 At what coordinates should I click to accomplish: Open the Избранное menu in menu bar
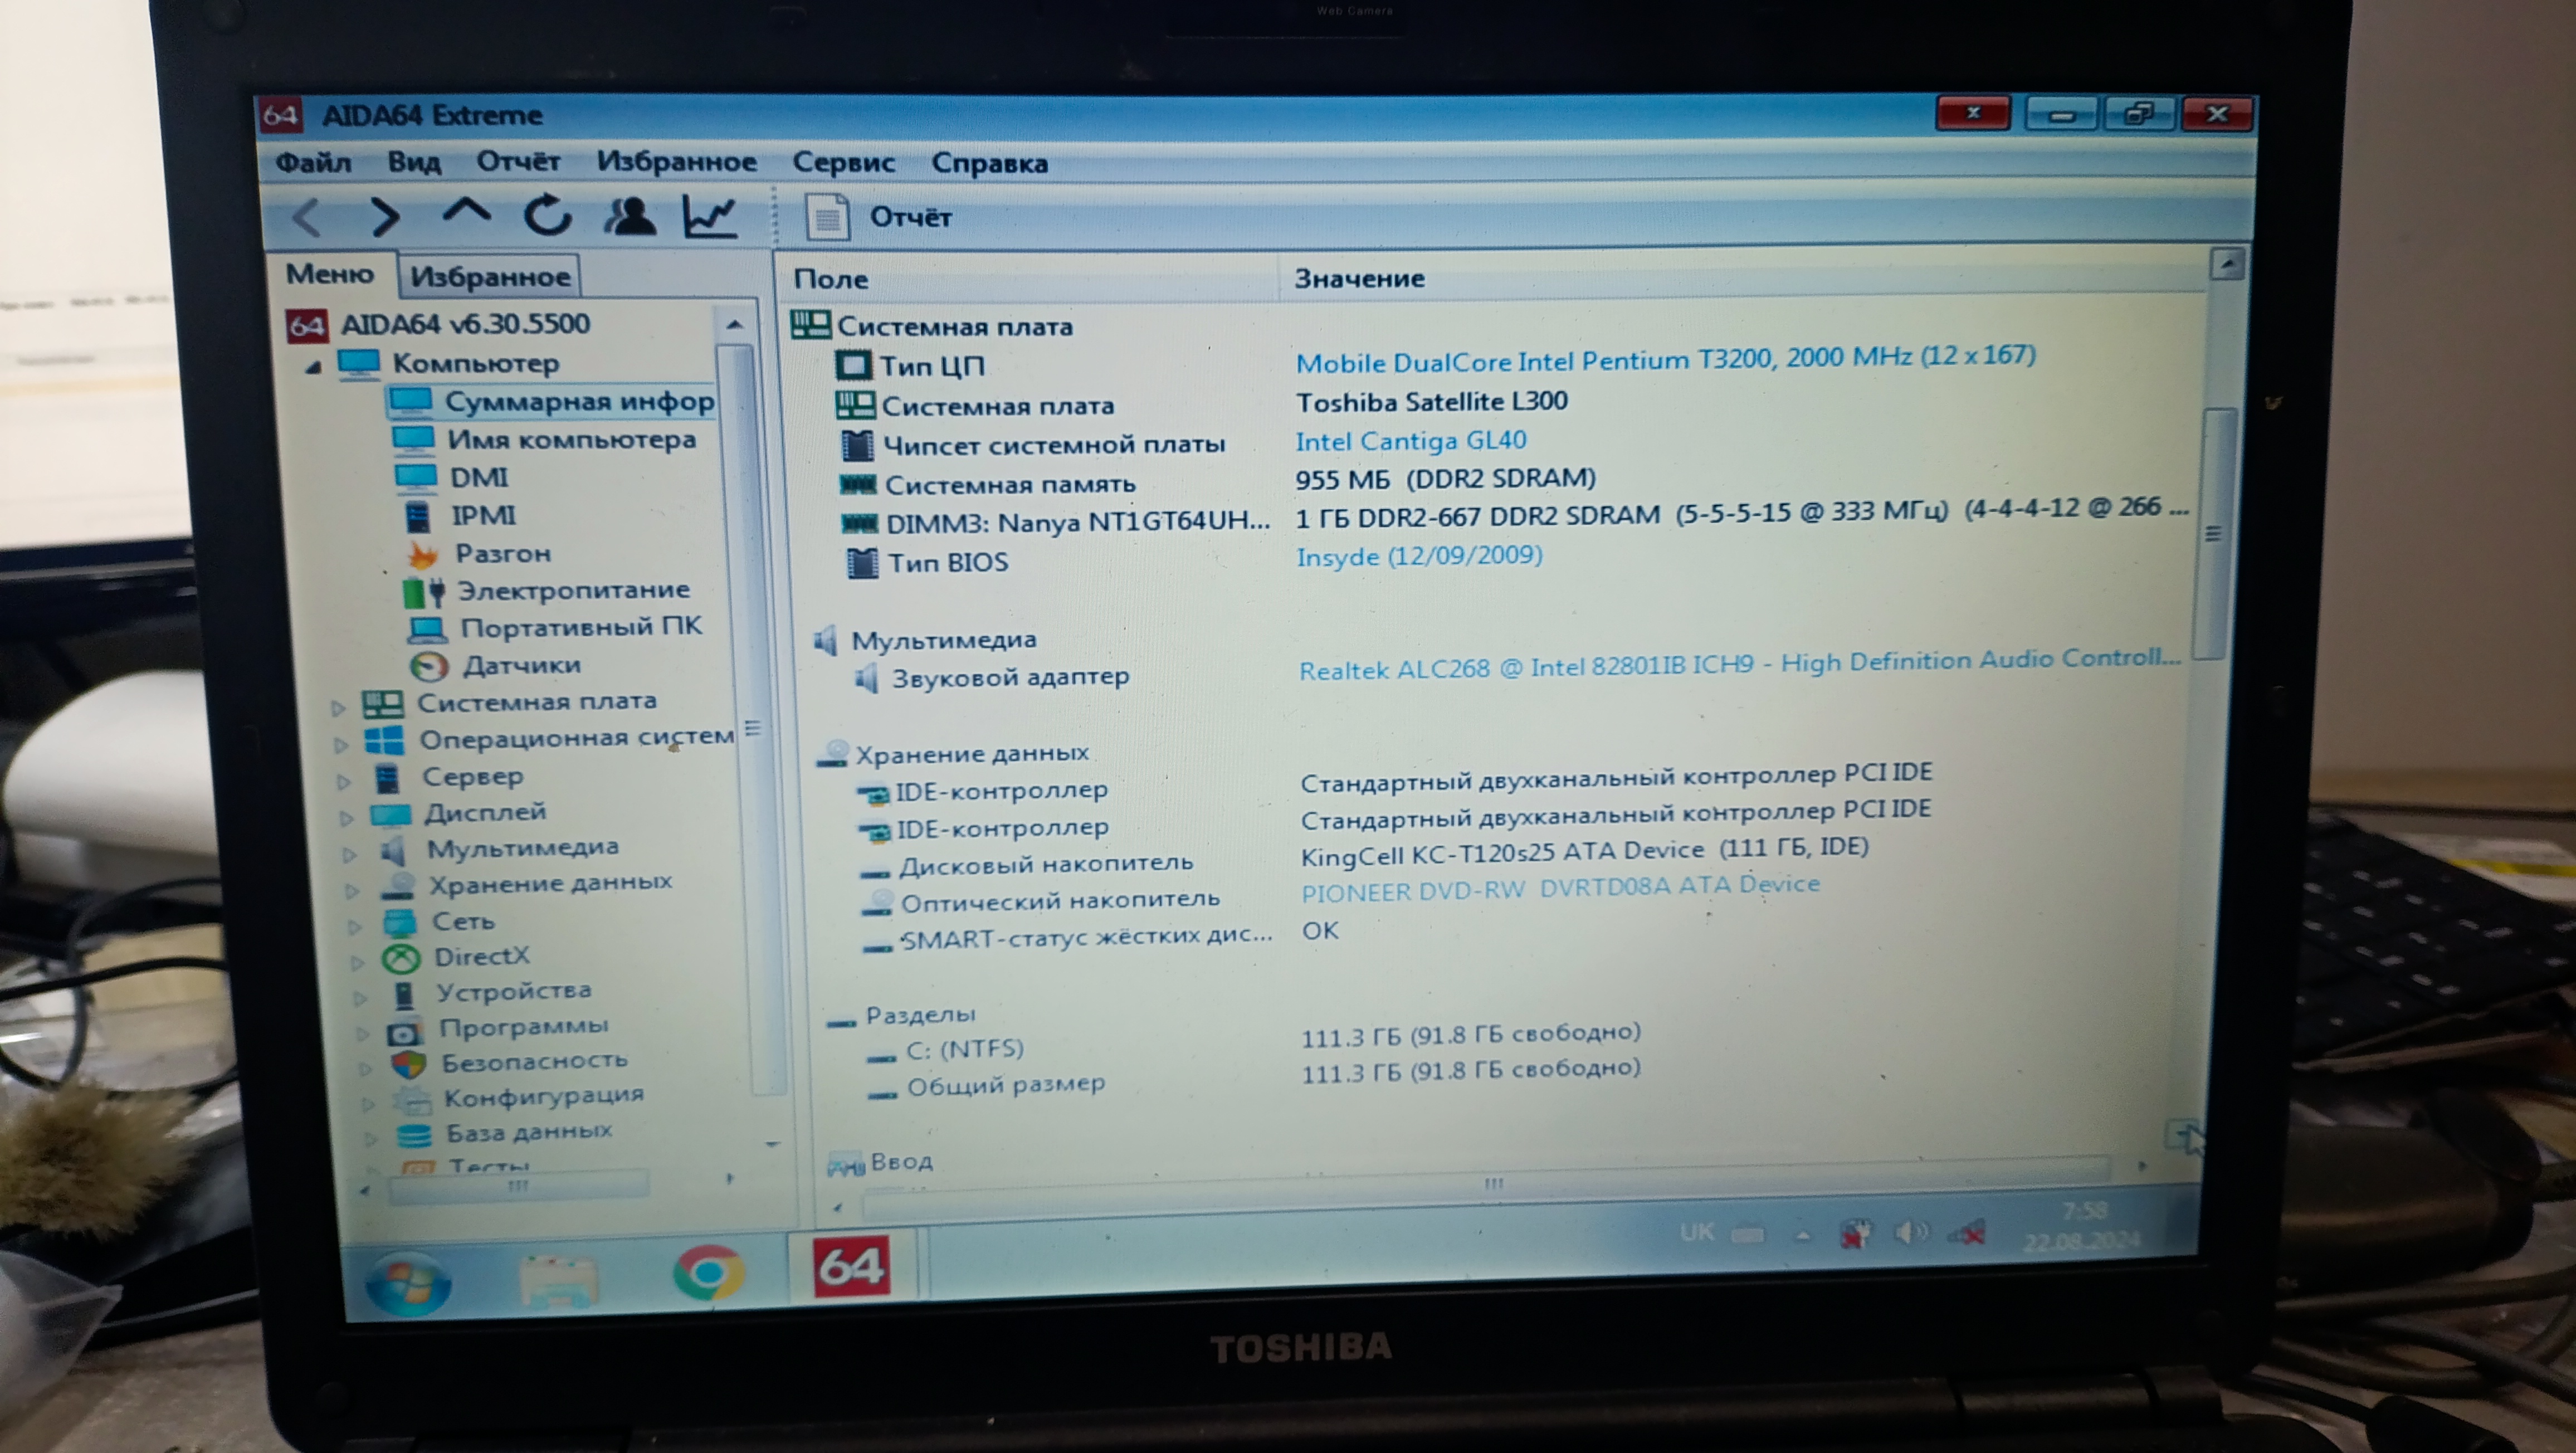point(677,162)
